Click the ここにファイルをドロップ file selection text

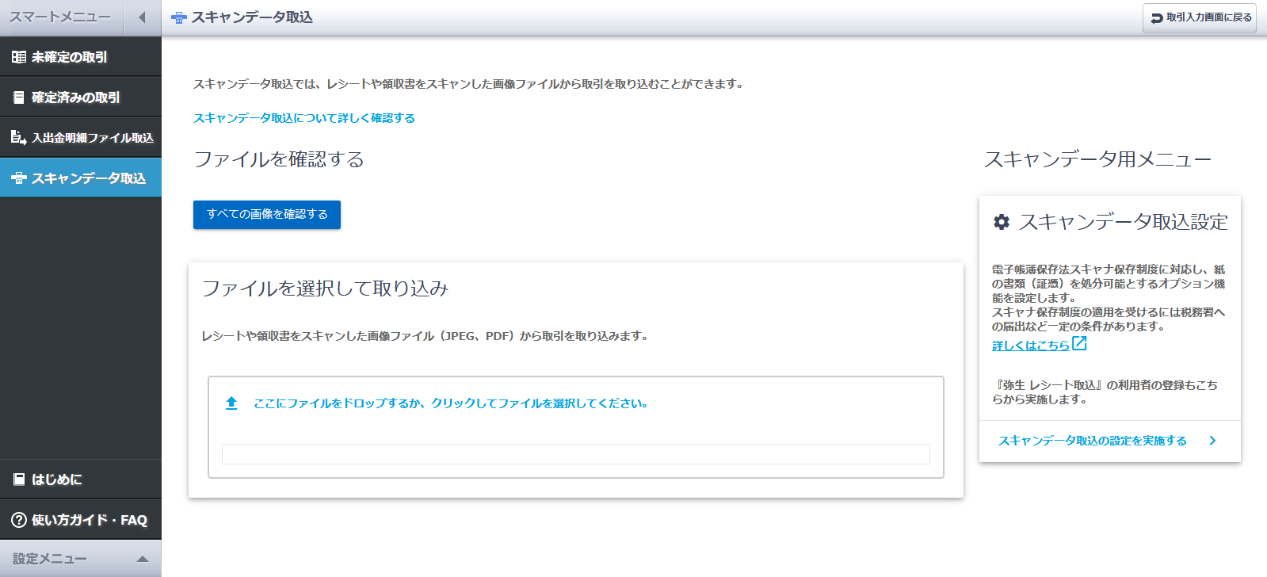(451, 403)
